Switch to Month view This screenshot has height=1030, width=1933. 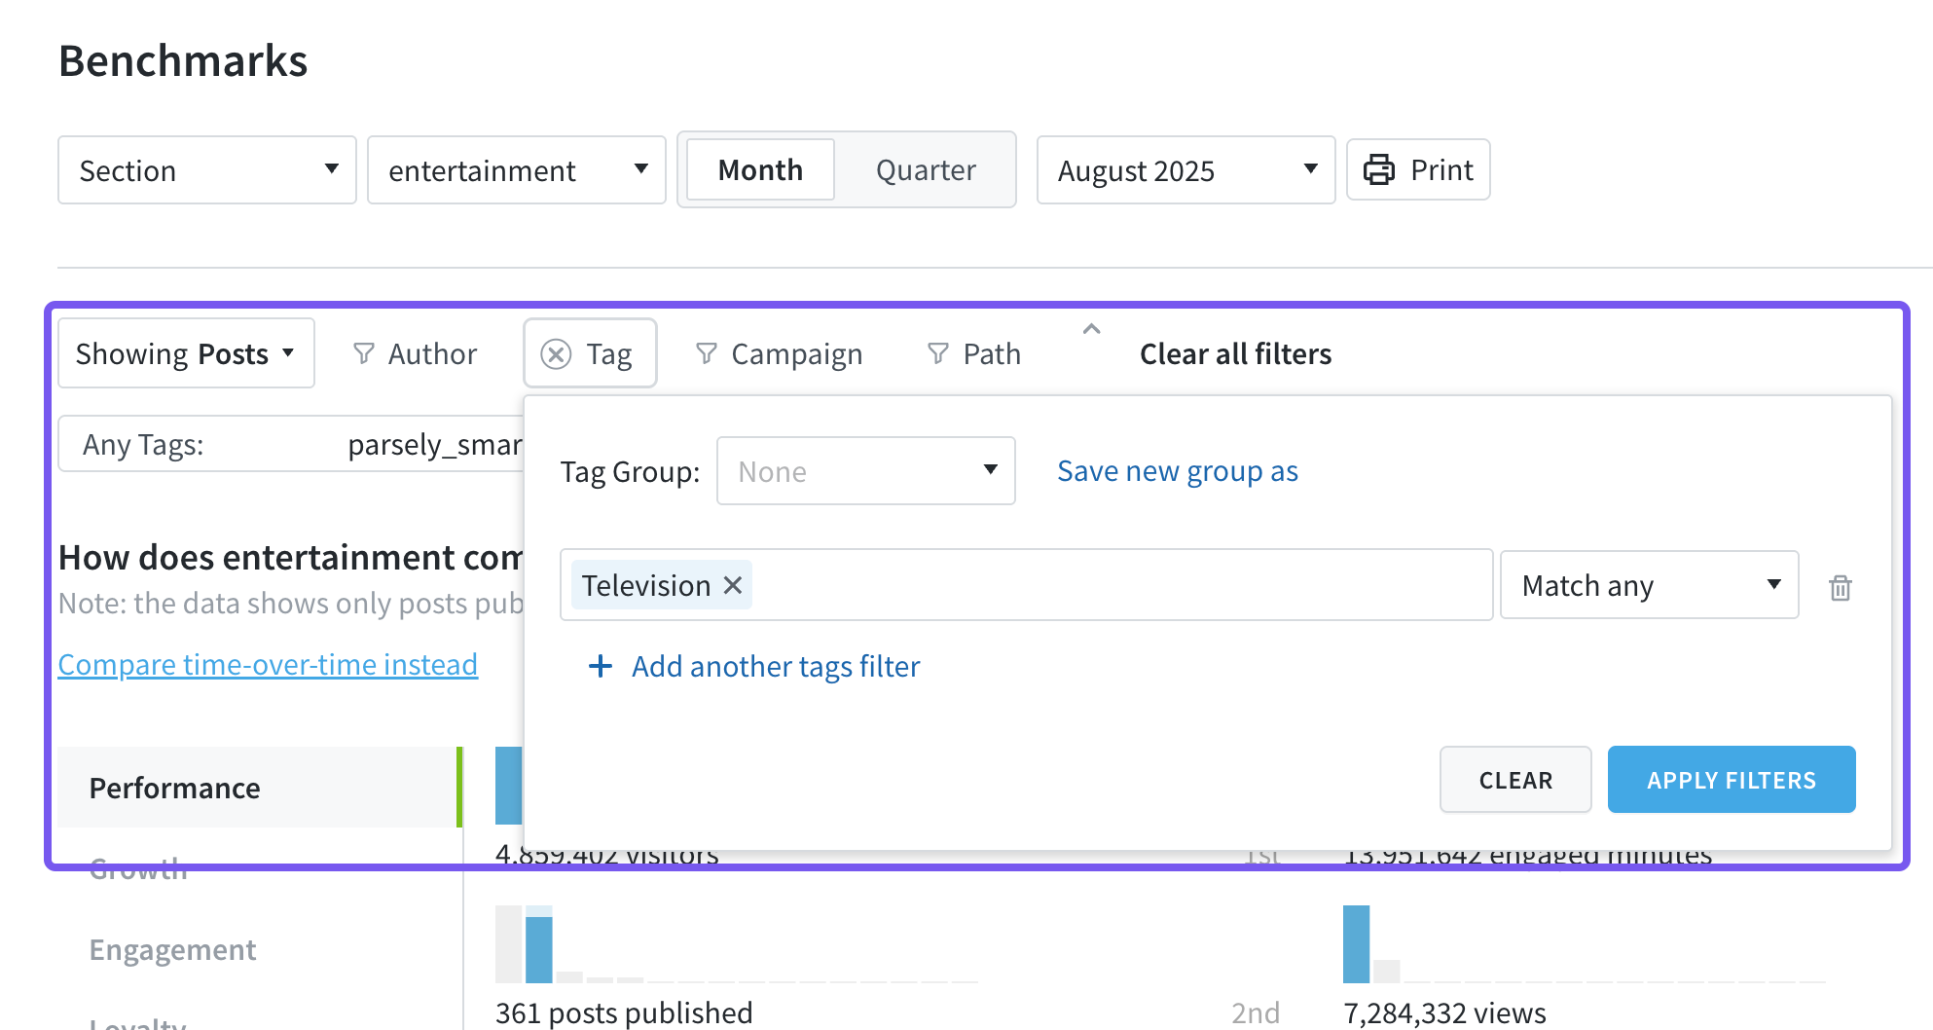point(760,170)
